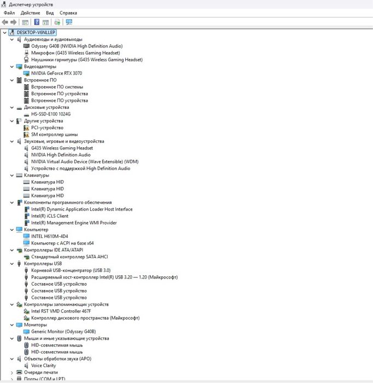Click the Intel RST VMD Controller icon
The width and height of the screenshot is (373, 383).
click(26, 311)
